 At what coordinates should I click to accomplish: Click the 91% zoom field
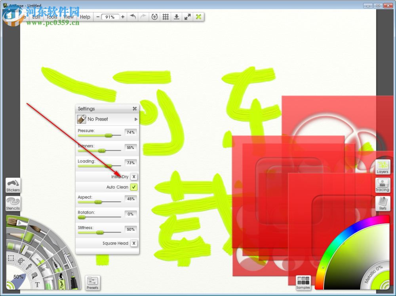pos(110,17)
